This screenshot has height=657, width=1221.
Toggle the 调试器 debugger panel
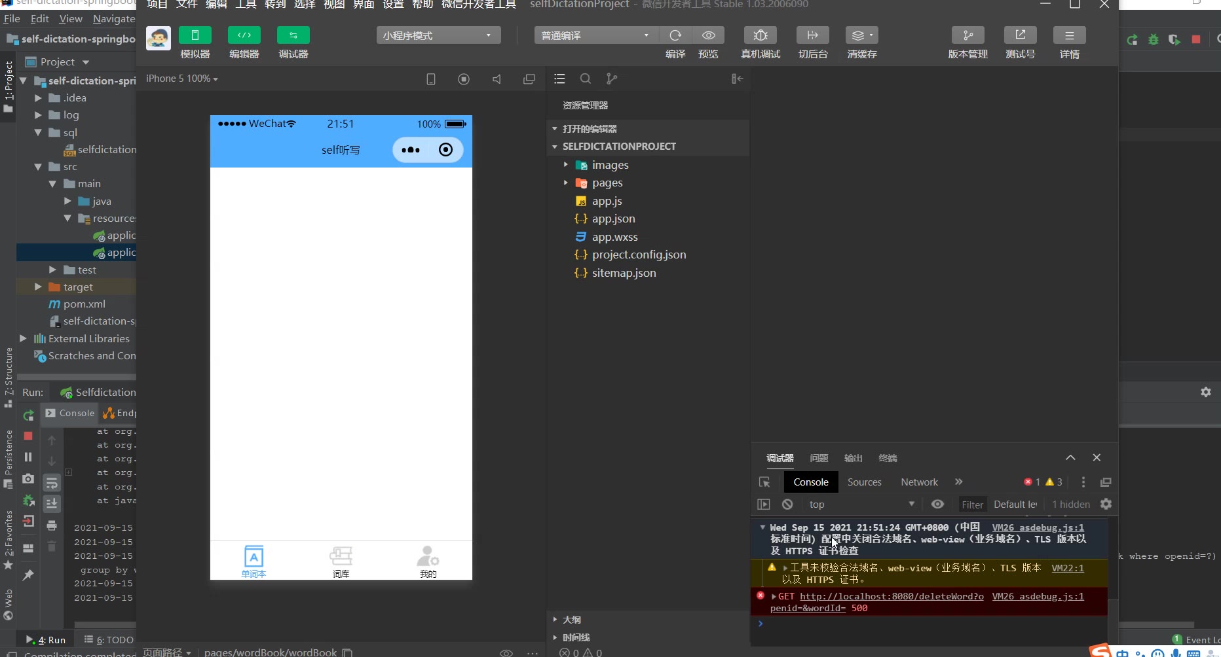(x=293, y=35)
